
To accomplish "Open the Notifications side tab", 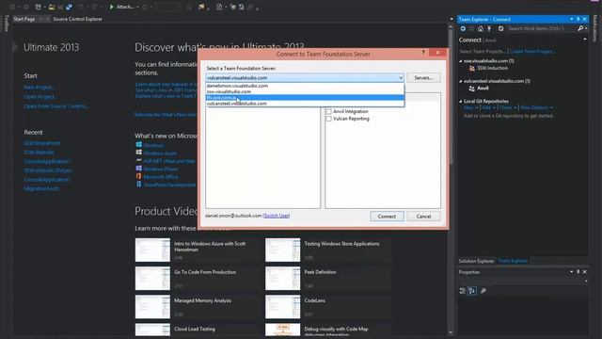I will (x=595, y=29).
